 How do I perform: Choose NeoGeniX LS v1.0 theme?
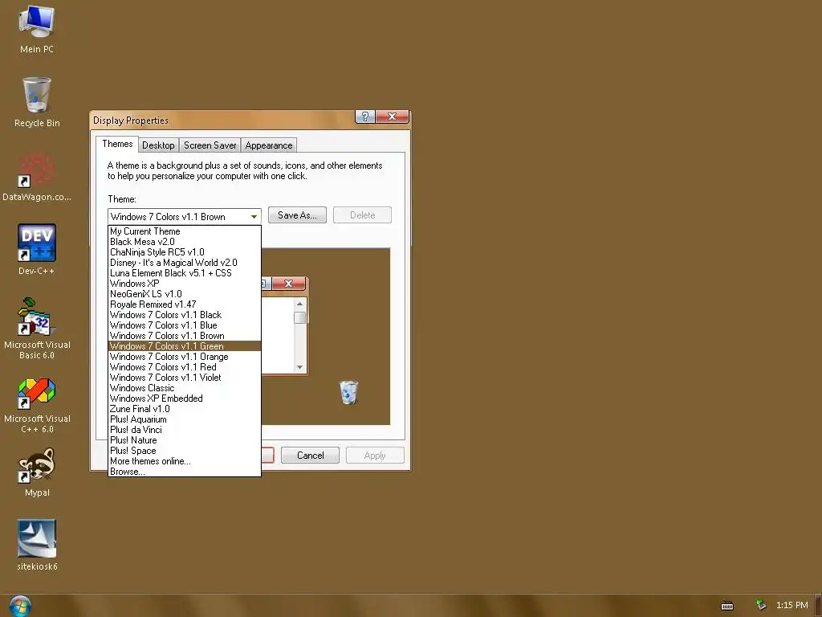tap(185, 294)
